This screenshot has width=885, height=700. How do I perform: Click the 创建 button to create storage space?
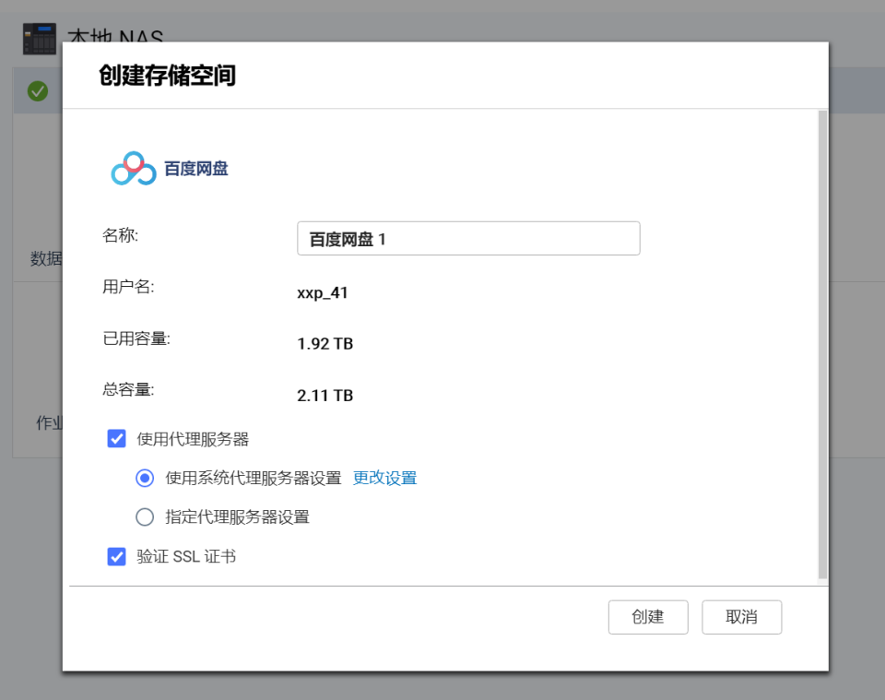tap(648, 617)
